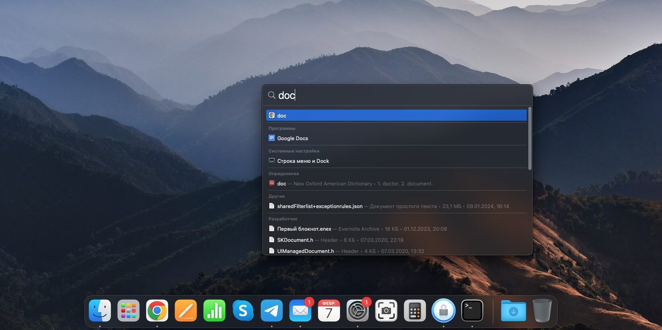This screenshot has width=662, height=330.
Task: Open Google Chrome in the Dock
Action: 157,311
